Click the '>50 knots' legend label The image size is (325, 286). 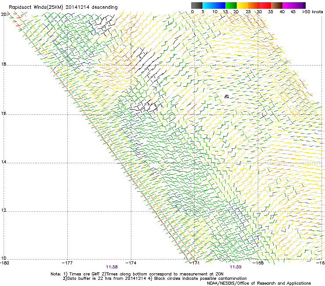(x=312, y=12)
